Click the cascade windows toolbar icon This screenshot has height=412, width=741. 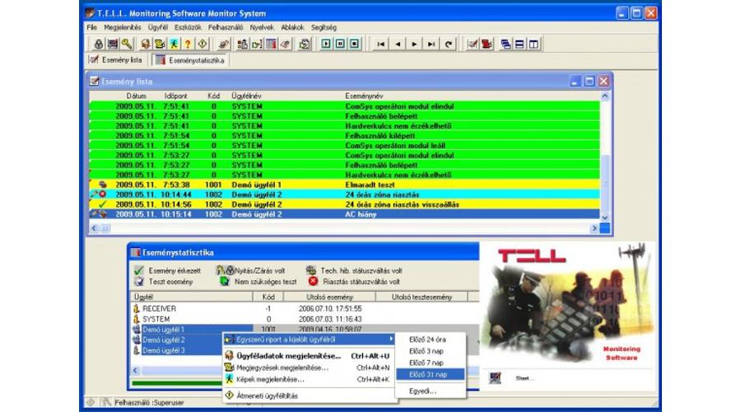[506, 44]
